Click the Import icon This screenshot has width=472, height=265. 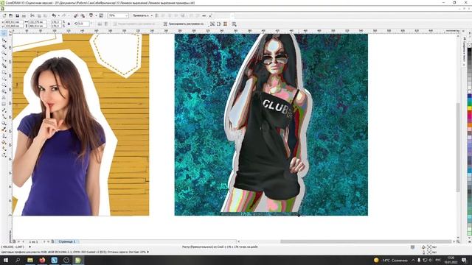(x=76, y=15)
